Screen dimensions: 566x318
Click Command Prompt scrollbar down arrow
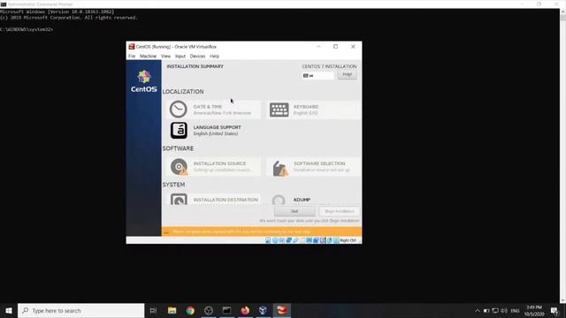(x=562, y=300)
